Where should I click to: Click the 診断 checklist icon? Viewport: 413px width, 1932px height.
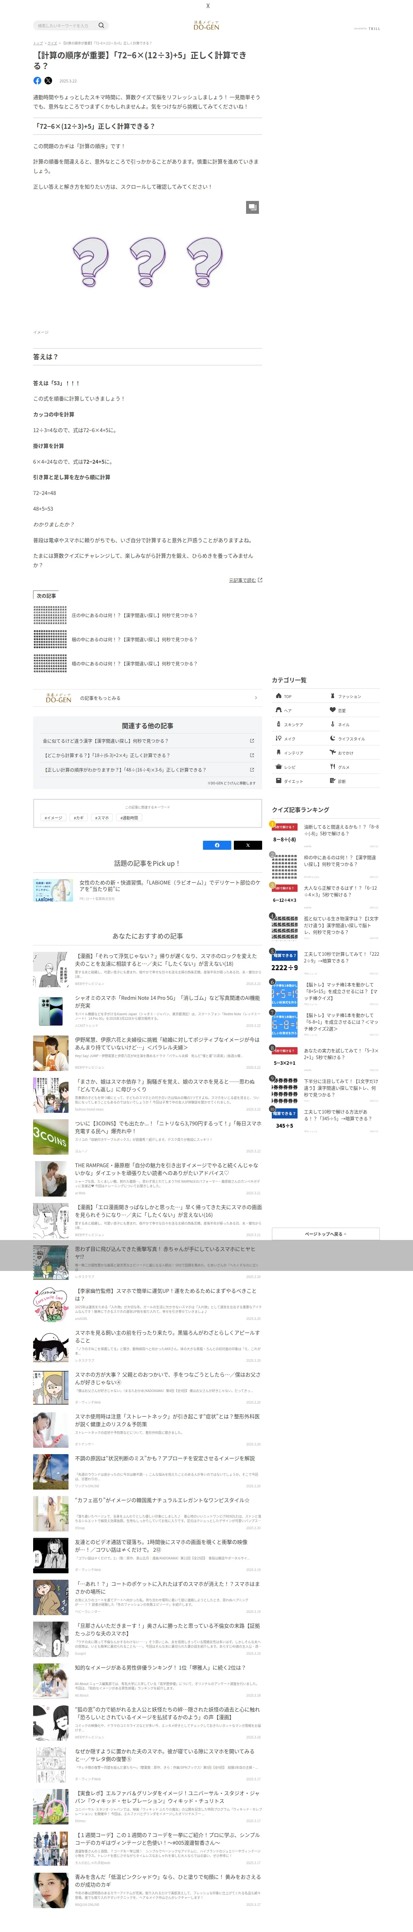[333, 781]
